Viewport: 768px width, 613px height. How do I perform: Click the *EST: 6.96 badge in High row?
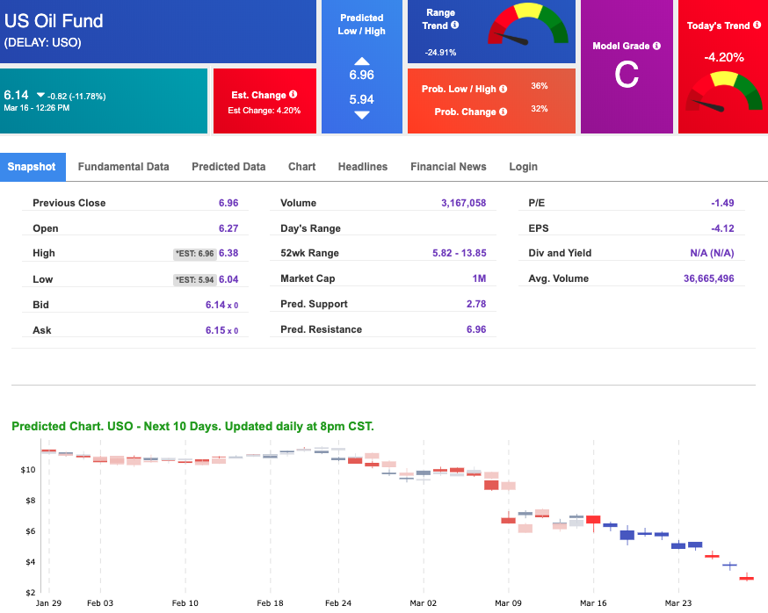coord(195,254)
